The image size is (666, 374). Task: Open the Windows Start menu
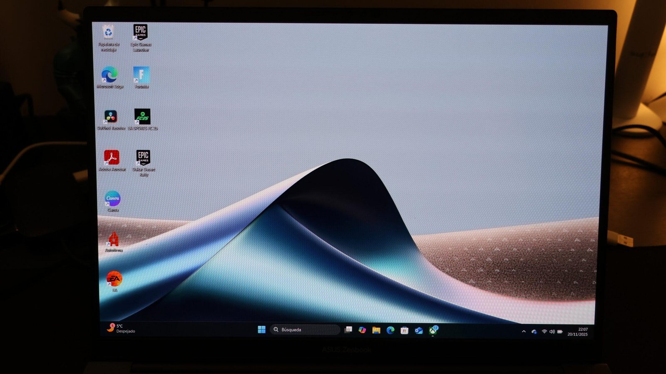click(261, 330)
